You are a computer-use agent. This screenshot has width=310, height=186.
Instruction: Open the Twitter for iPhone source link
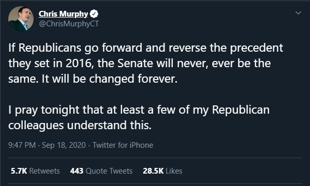click(123, 145)
